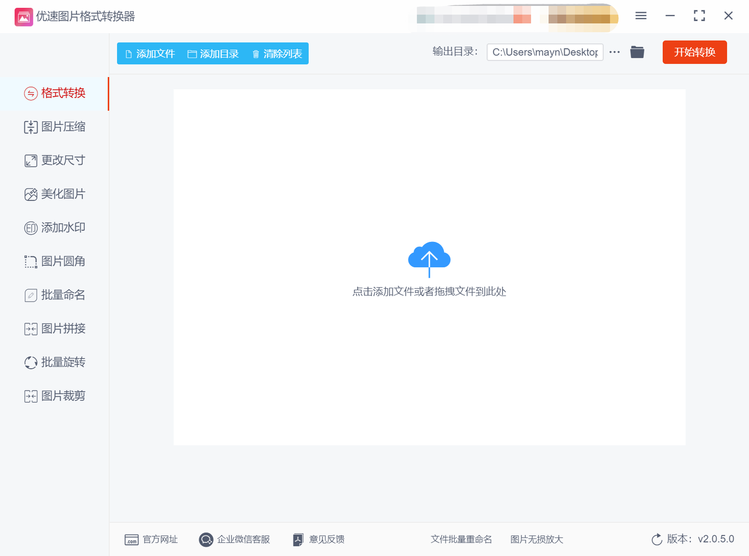Click the 更改尺寸 resize icon
The height and width of the screenshot is (556, 749).
click(31, 161)
